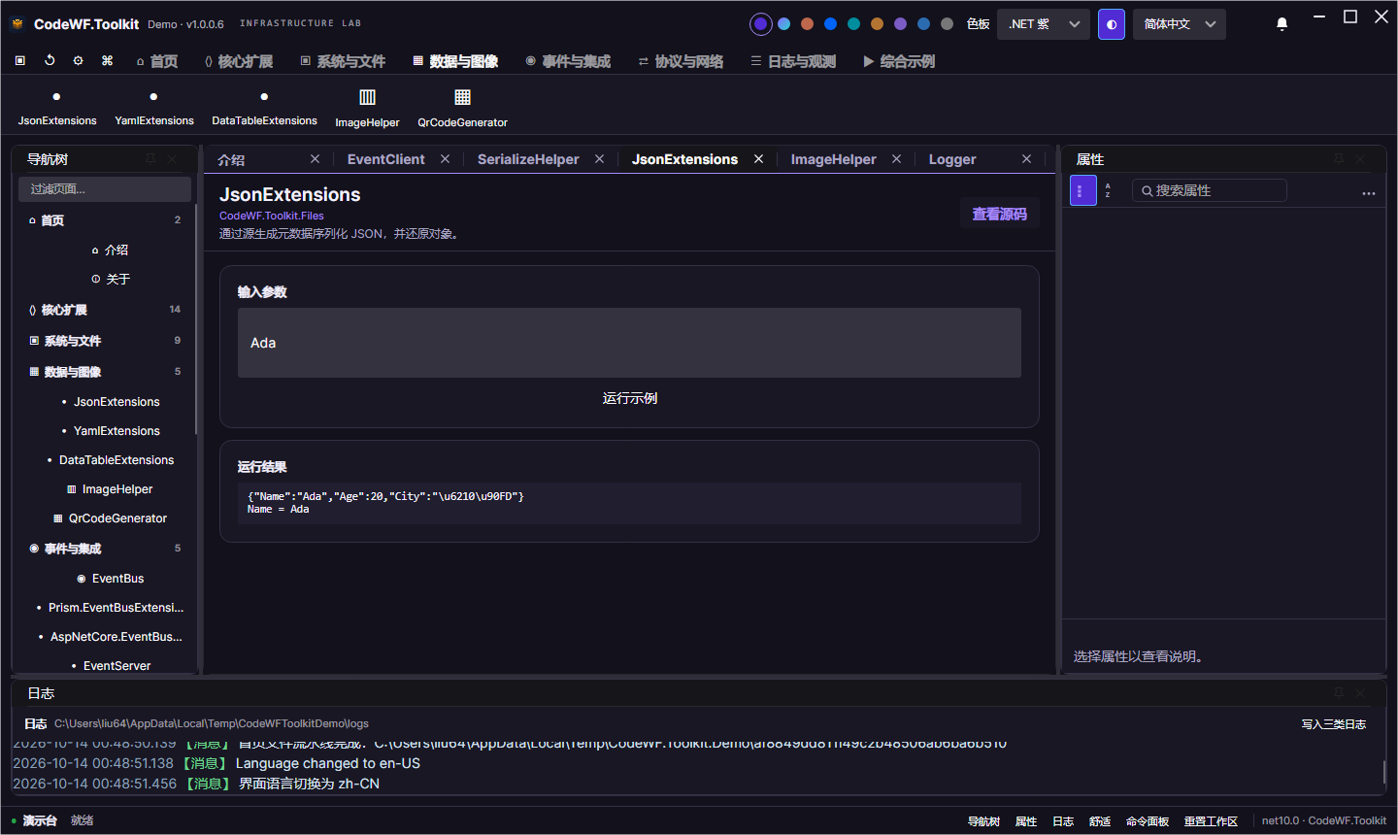Viewport: 1398px width, 835px height.
Task: Switch to the SerializeHelper tab
Action: 528,159
